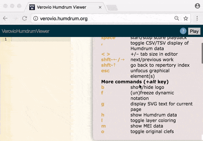Click 'toggle layer coloring' description
The height and width of the screenshot is (141, 203).
click(x=153, y=121)
